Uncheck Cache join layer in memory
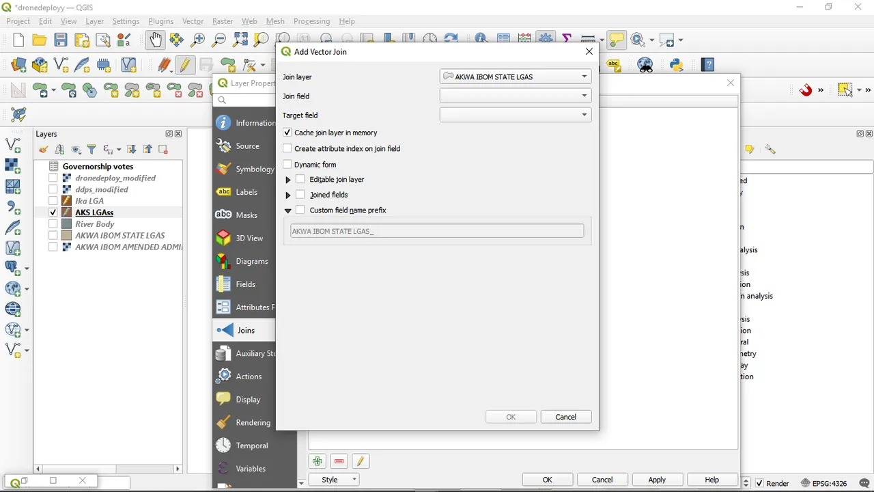 (287, 133)
